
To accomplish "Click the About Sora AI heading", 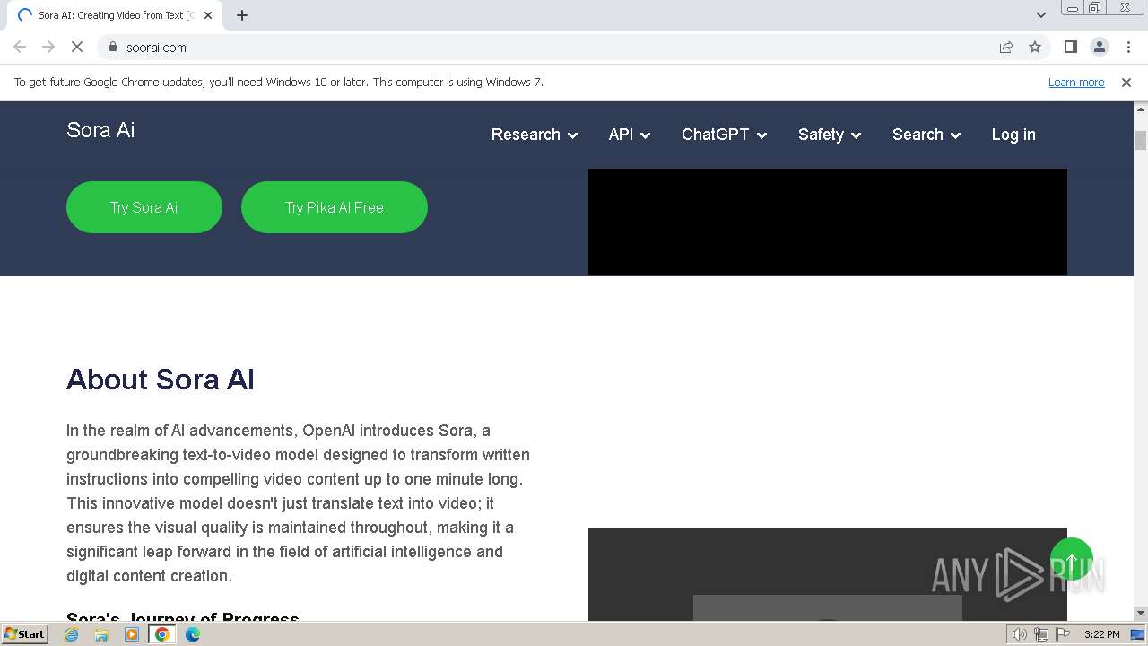I will (x=161, y=380).
